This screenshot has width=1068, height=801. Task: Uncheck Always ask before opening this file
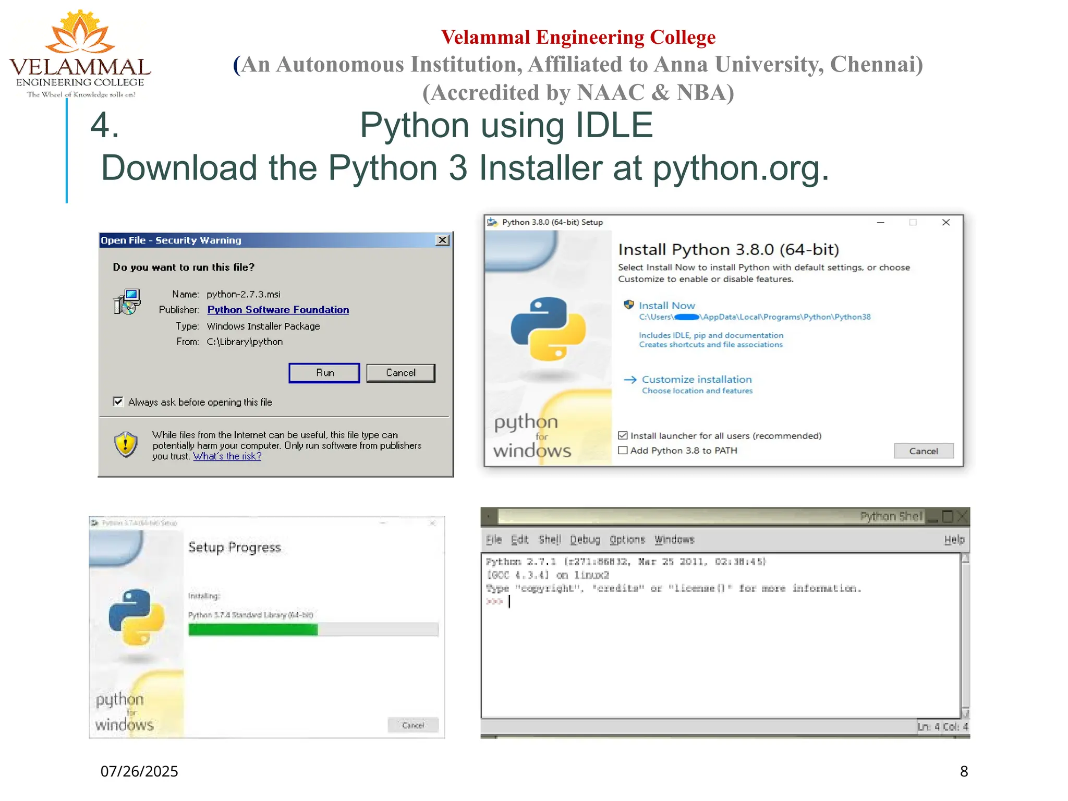pyautogui.click(x=118, y=402)
